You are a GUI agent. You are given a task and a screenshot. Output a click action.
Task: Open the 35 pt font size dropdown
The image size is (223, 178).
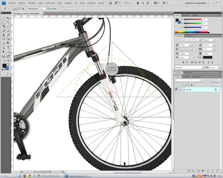point(190,45)
